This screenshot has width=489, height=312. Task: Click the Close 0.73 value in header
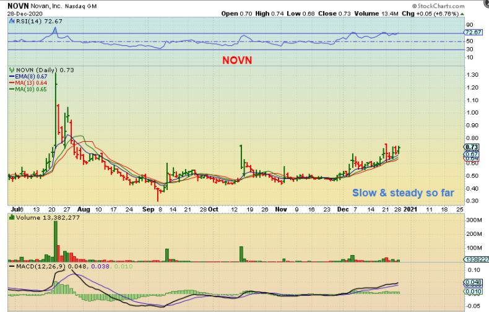[334, 14]
